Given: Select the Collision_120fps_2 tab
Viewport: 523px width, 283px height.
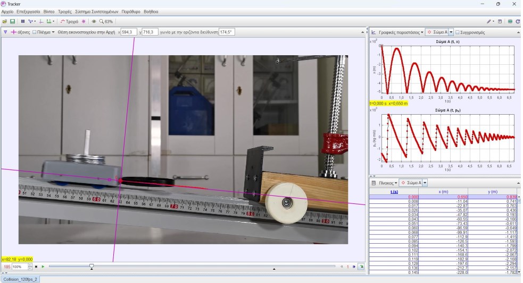Looking at the screenshot, I should [19, 279].
